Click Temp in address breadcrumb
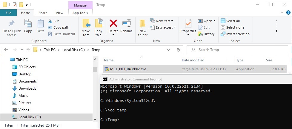 pos(96,50)
